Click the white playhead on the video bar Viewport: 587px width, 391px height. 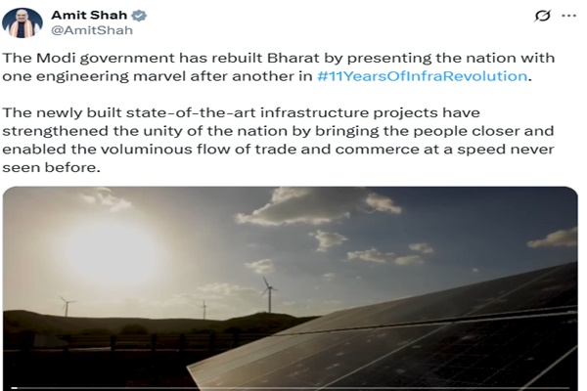click(x=15, y=388)
